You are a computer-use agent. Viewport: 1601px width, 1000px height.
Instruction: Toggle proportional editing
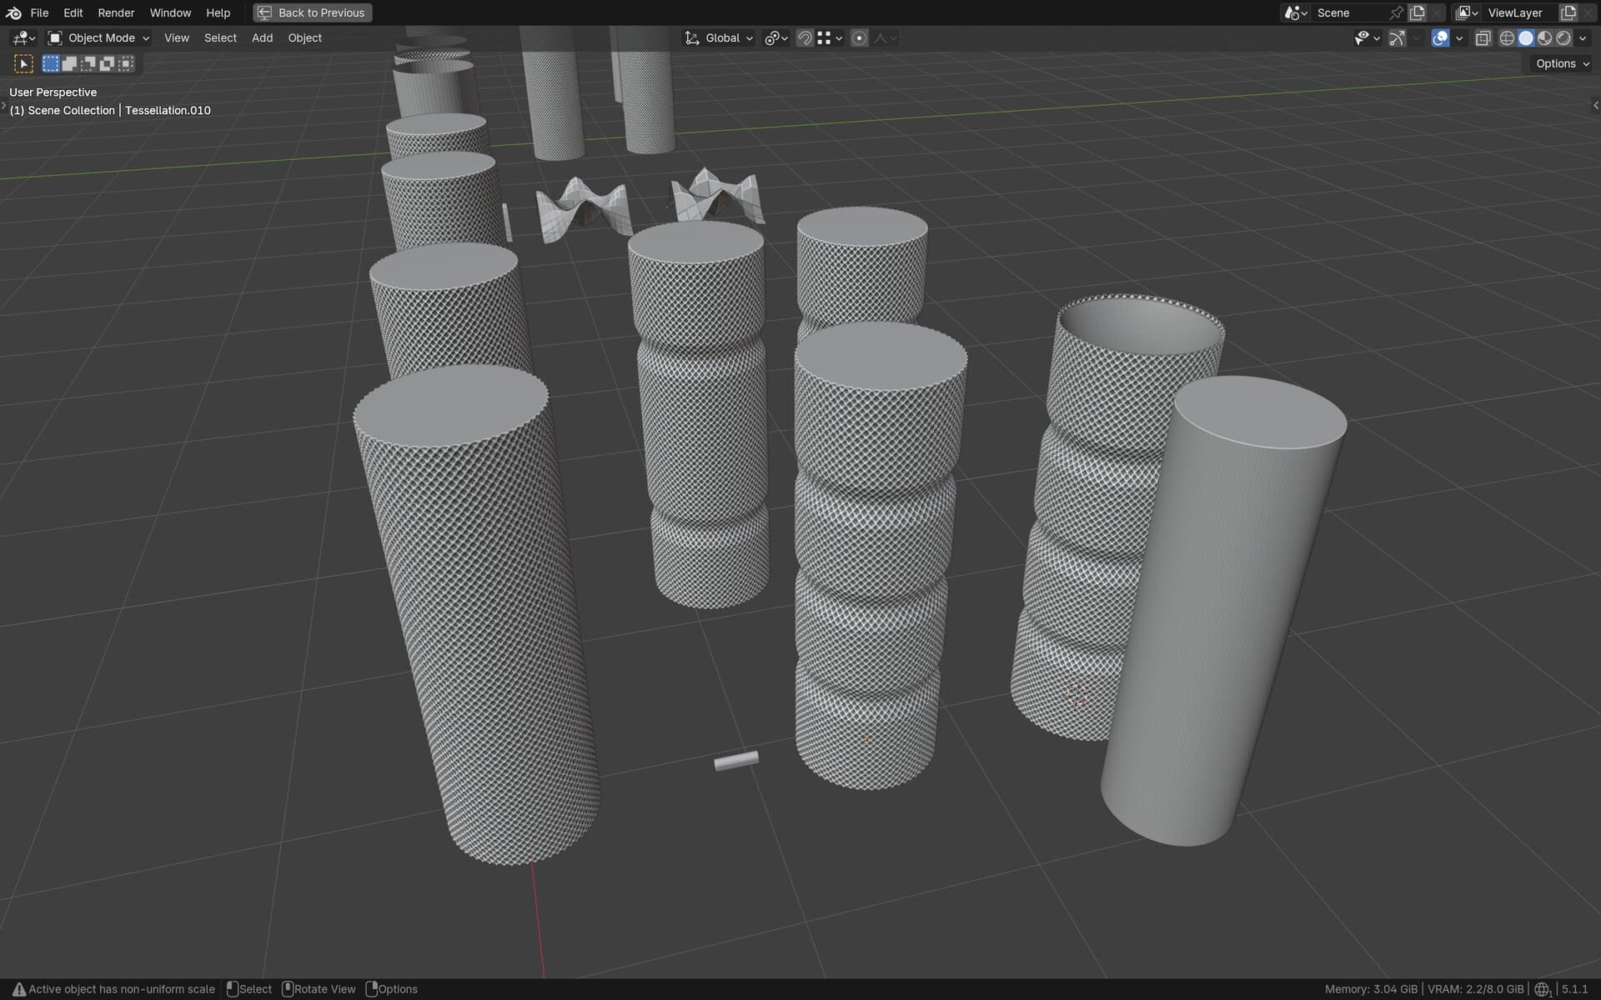859,38
